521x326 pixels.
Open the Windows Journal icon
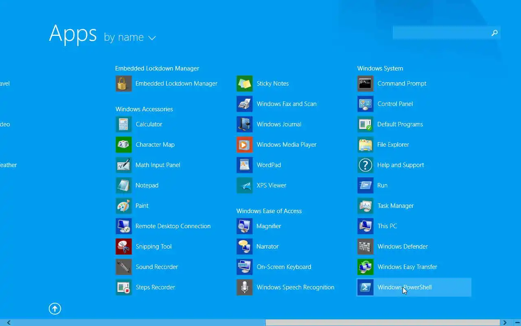tap(245, 124)
